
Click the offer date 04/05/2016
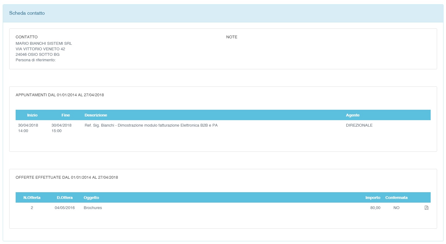click(x=65, y=208)
